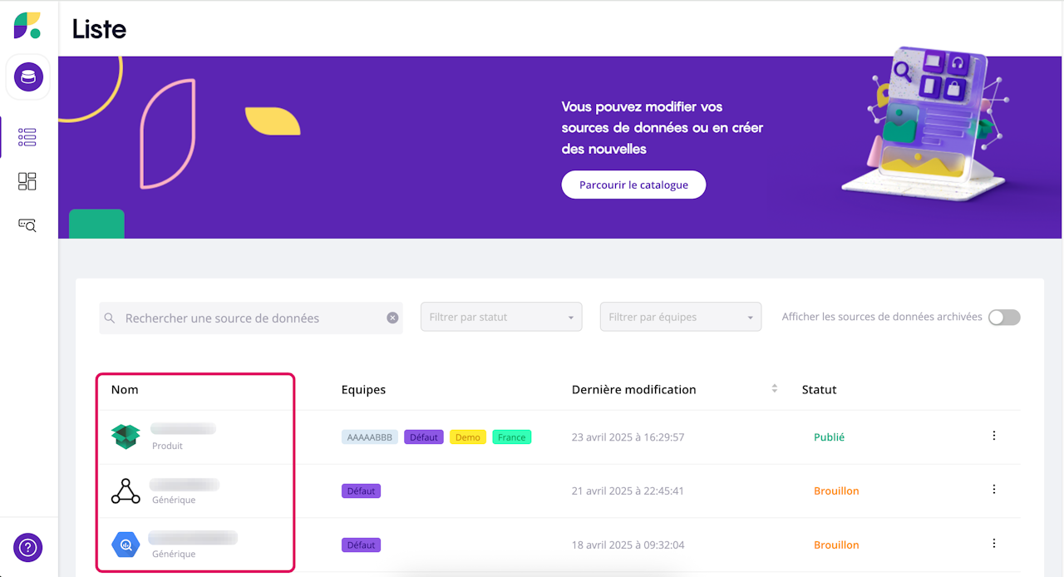
Task: Click the app logo in the top left
Action: click(x=27, y=25)
